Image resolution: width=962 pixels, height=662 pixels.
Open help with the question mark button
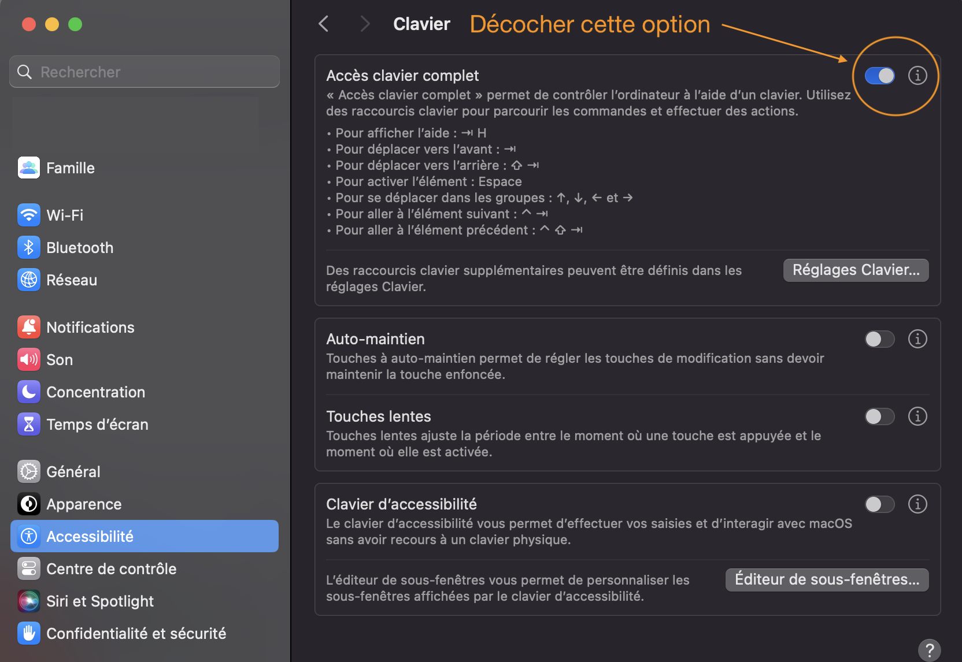(929, 650)
